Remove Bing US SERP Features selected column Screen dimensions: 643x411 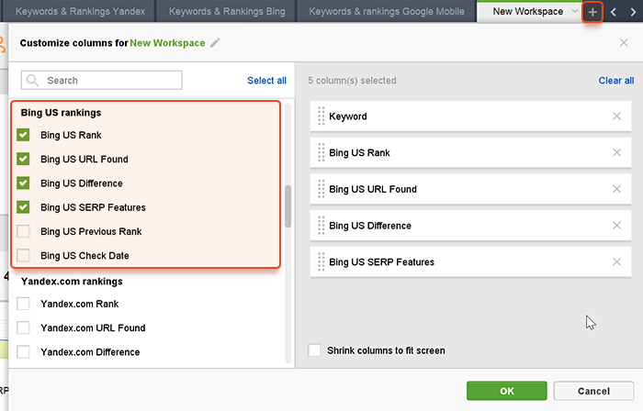(616, 262)
